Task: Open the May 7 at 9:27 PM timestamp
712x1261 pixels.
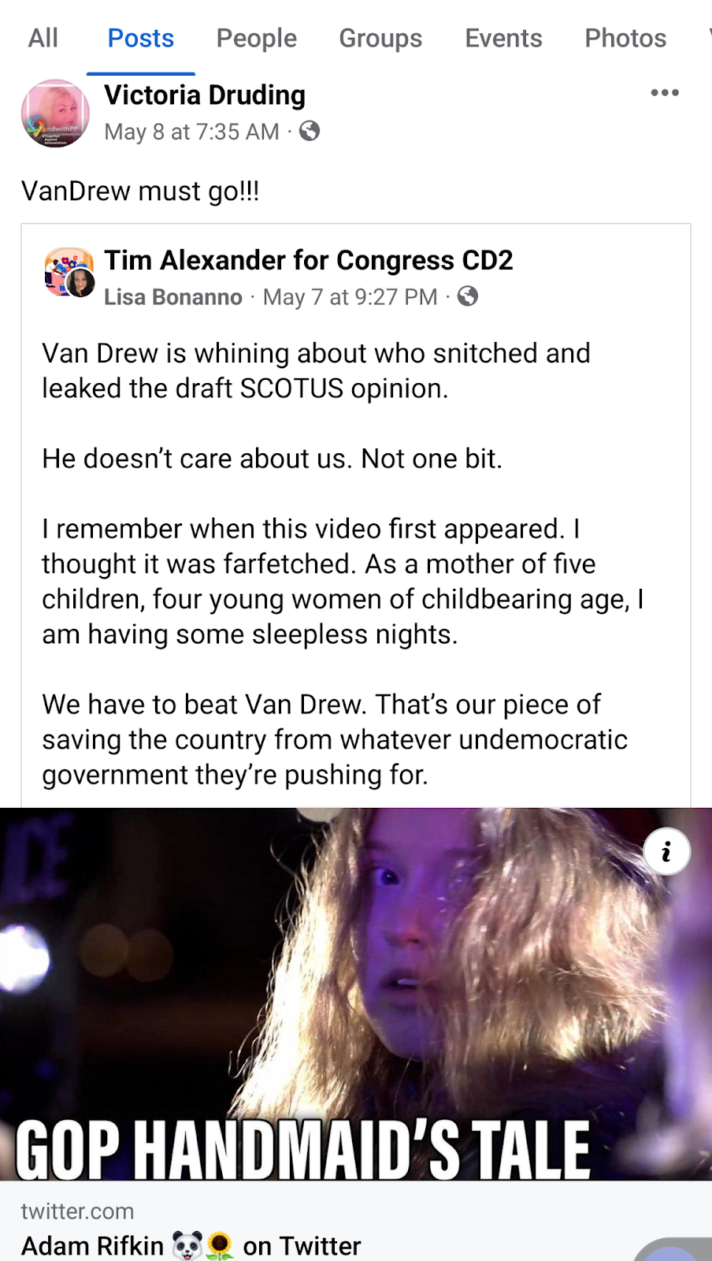Action: pyautogui.click(x=350, y=297)
